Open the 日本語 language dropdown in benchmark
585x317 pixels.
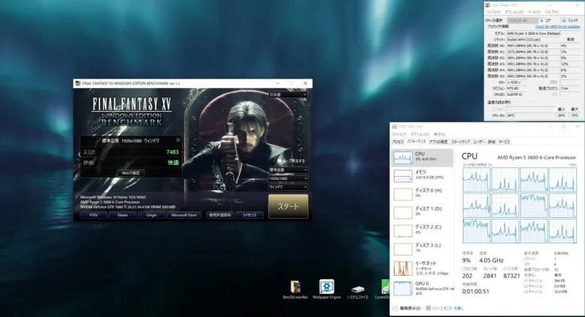tap(287, 94)
